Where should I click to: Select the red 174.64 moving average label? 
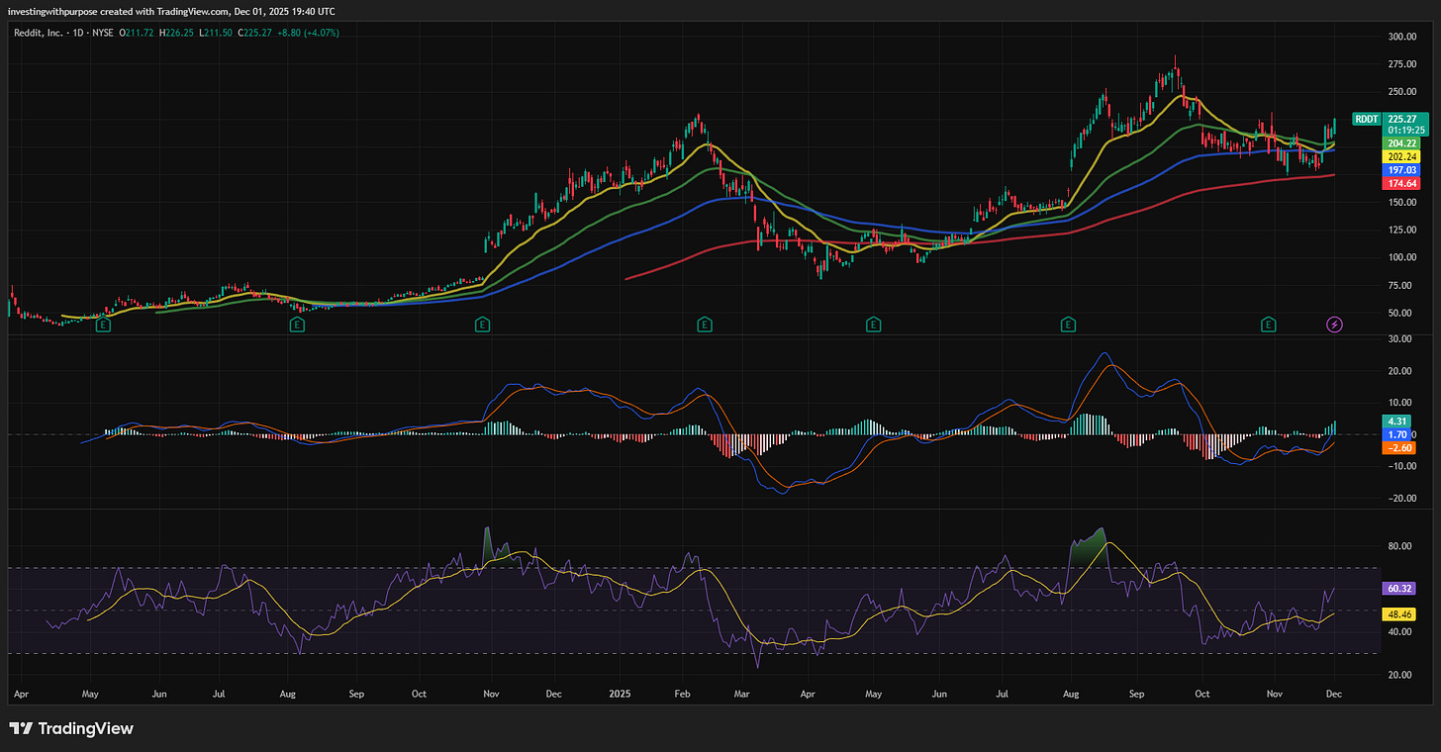coord(1403,184)
